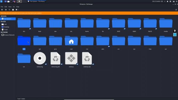
Task: Select the libx32 folder
Action: [x=150, y=23]
